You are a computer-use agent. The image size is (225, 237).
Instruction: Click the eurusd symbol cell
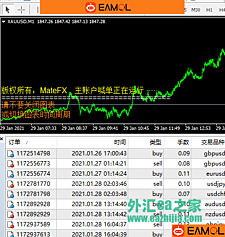click(x=215, y=174)
